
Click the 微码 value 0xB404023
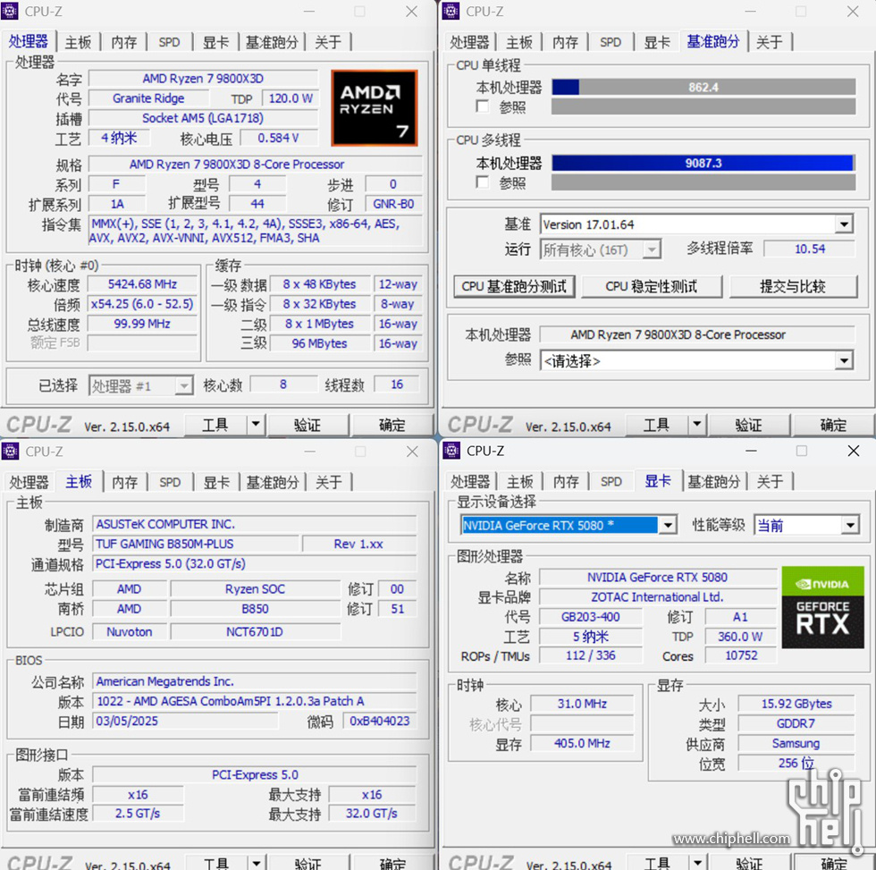click(380, 722)
